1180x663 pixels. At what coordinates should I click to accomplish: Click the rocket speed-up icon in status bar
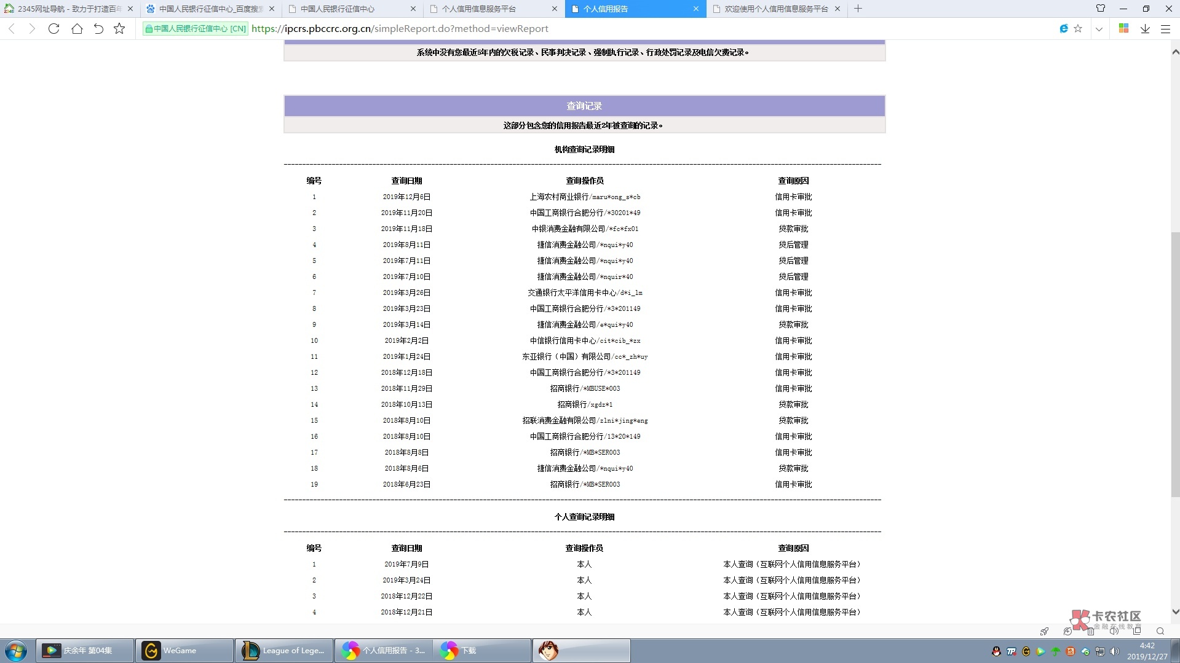(x=1044, y=631)
